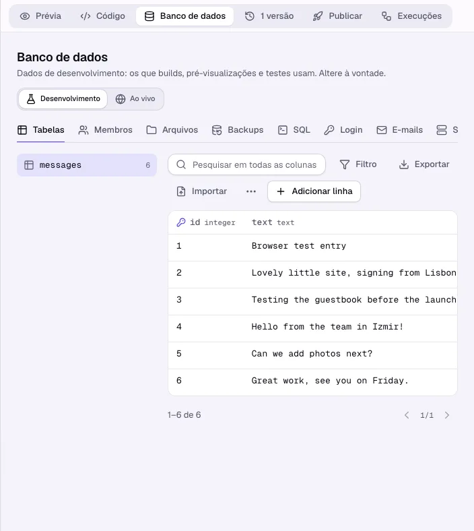Open the three-dots more options menu
Viewport: 474px width, 531px height.
click(251, 191)
